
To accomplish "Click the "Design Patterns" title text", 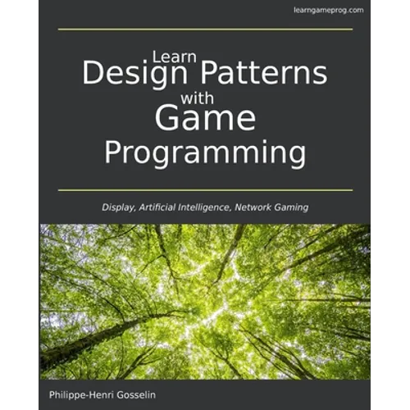I will (205, 75).
